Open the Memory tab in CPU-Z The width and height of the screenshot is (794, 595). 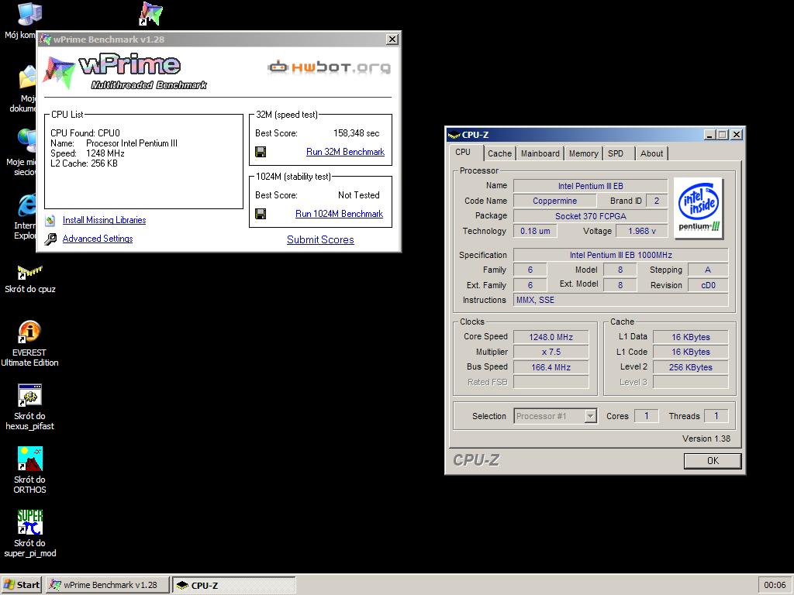click(x=583, y=153)
